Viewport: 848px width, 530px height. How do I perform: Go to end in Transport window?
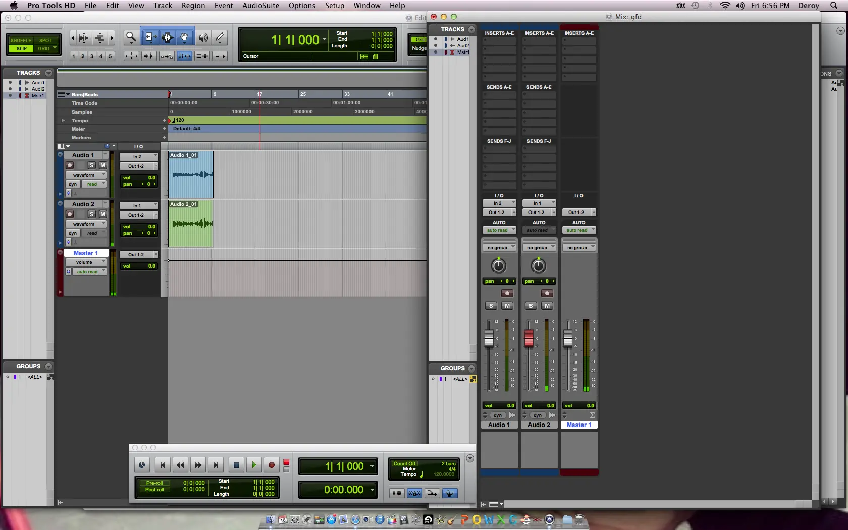click(x=216, y=465)
